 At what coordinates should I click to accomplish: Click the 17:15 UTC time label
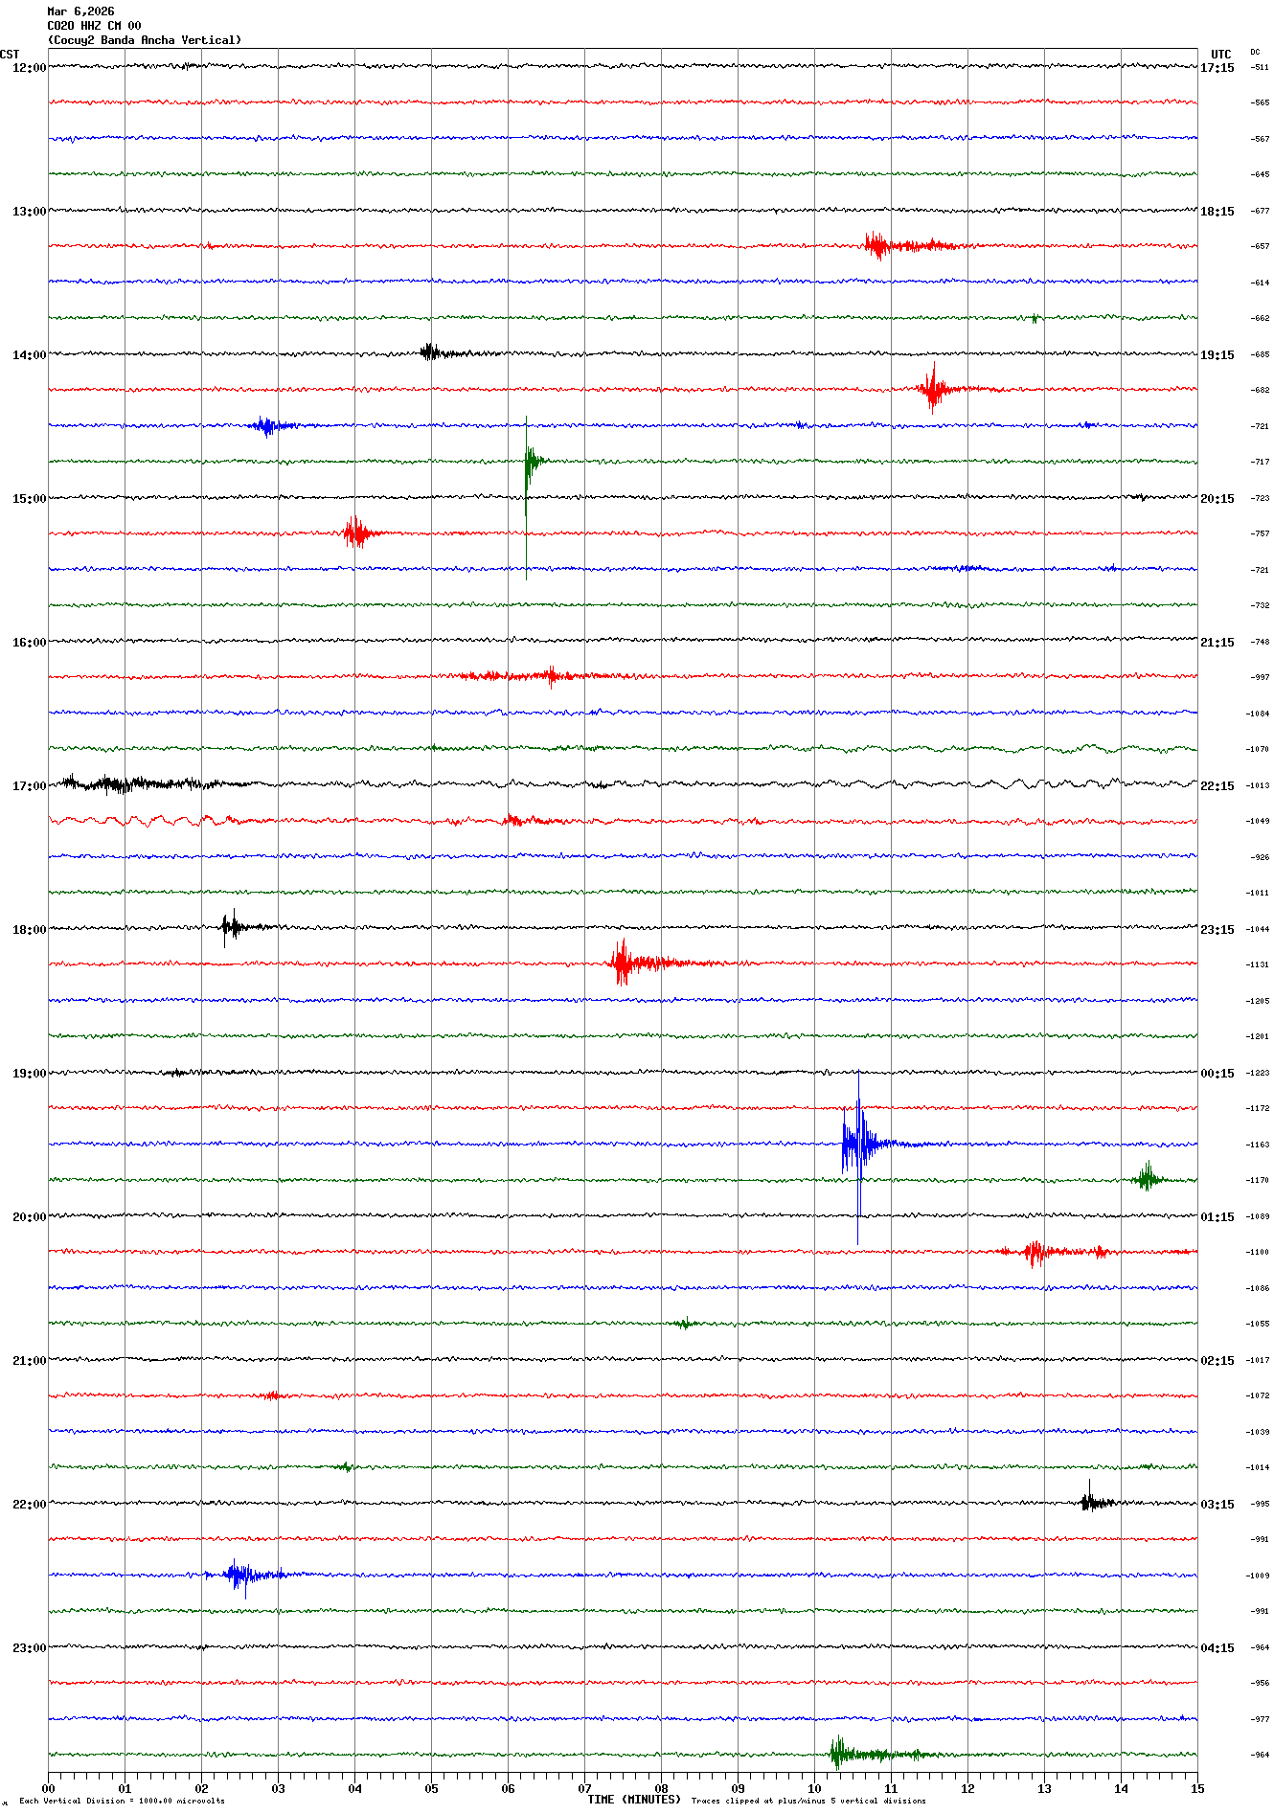[1217, 68]
